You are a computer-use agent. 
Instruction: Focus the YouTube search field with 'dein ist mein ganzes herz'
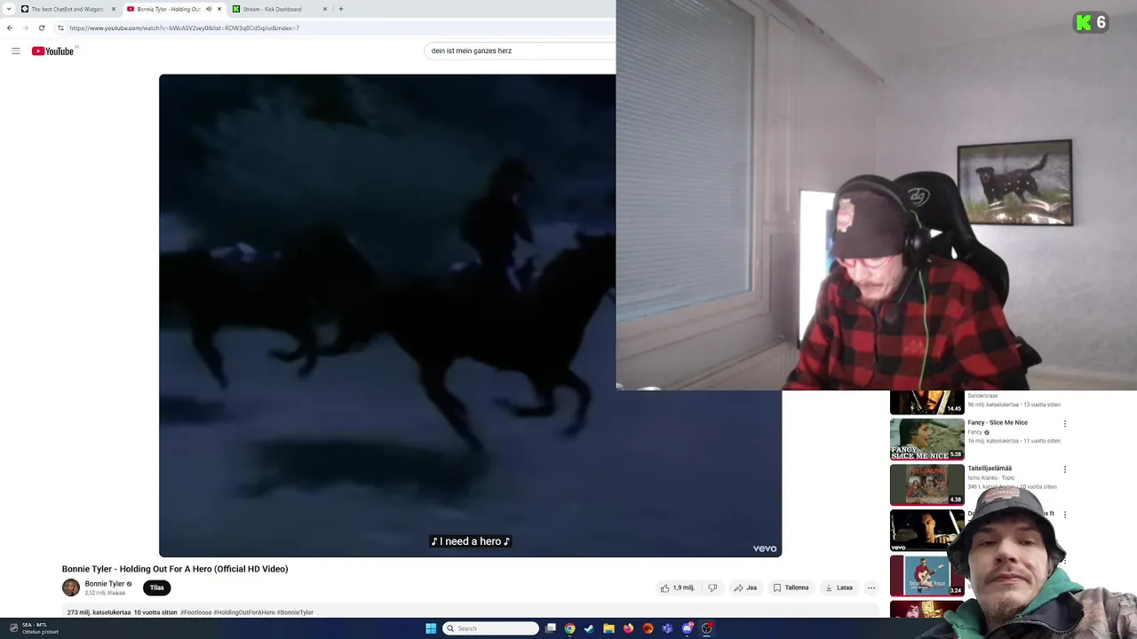tap(520, 51)
